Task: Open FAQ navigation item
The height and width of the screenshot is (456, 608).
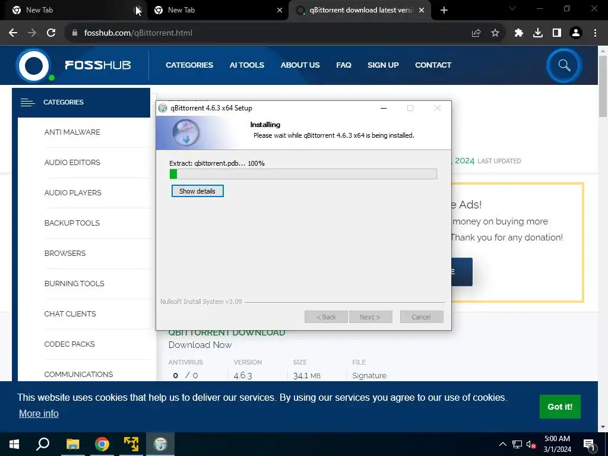Action: pyautogui.click(x=344, y=65)
